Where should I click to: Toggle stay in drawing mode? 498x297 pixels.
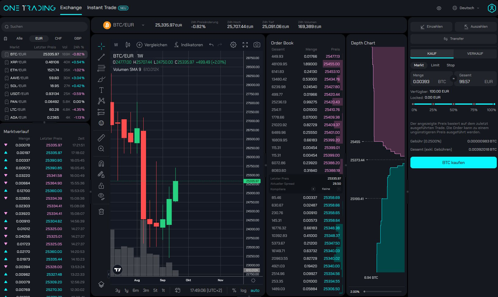[x=101, y=175]
